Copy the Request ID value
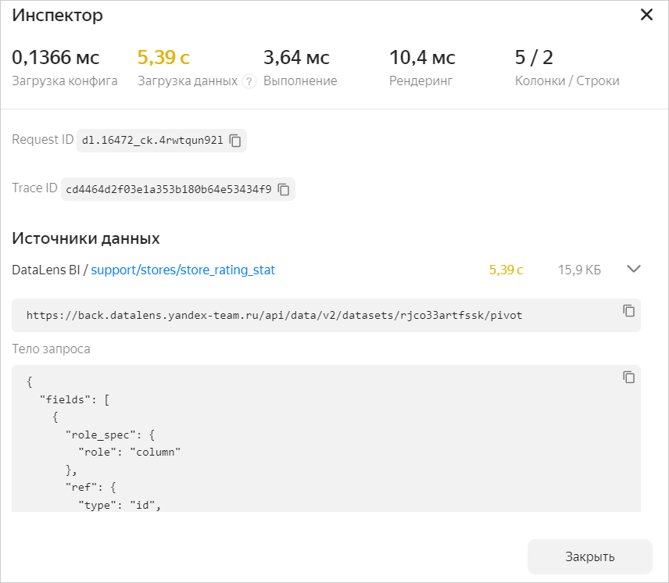Screen dimensions: 669x583 [x=235, y=141]
